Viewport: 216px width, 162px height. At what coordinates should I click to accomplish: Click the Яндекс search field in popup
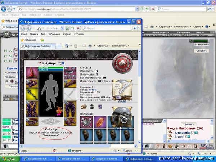tap(107, 28)
